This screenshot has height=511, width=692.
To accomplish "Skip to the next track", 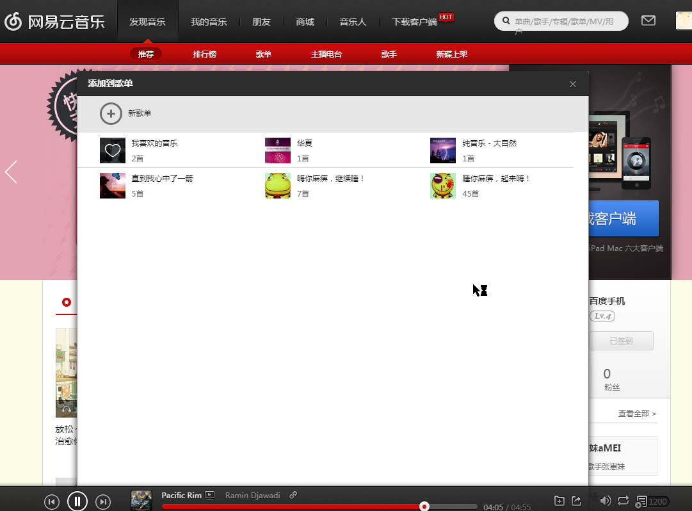I will (103, 502).
